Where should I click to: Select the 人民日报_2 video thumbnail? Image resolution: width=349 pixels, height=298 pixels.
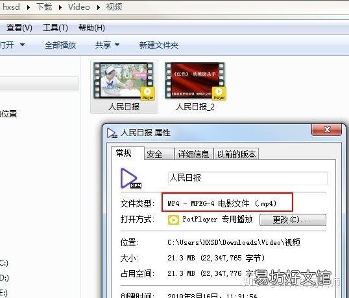tap(195, 80)
